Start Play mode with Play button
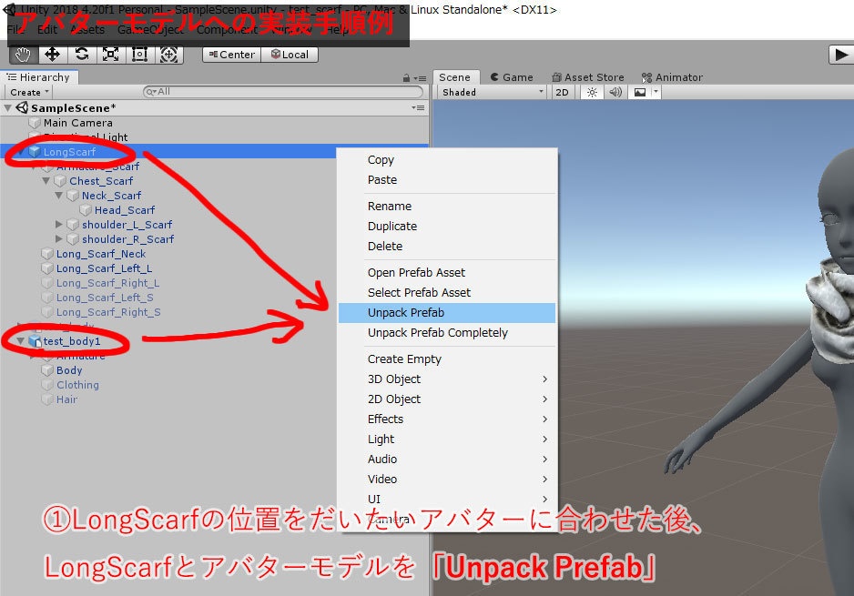854x596 pixels. [841, 55]
